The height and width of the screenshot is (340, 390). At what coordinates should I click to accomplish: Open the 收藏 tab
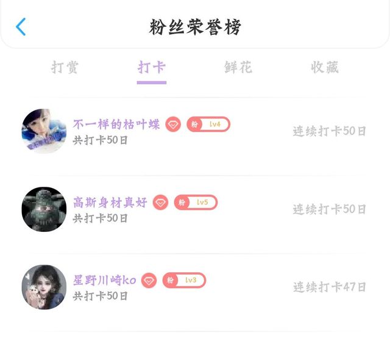click(325, 67)
